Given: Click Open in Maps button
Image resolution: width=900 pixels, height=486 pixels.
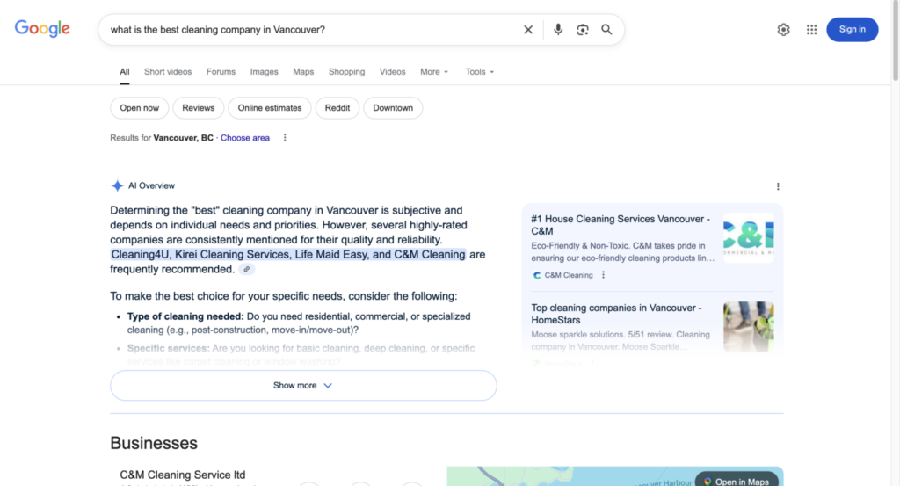Looking at the screenshot, I should [737, 481].
